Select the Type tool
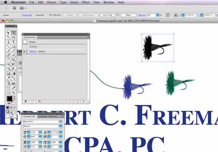The height and width of the screenshot is (152, 218). point(13,42)
